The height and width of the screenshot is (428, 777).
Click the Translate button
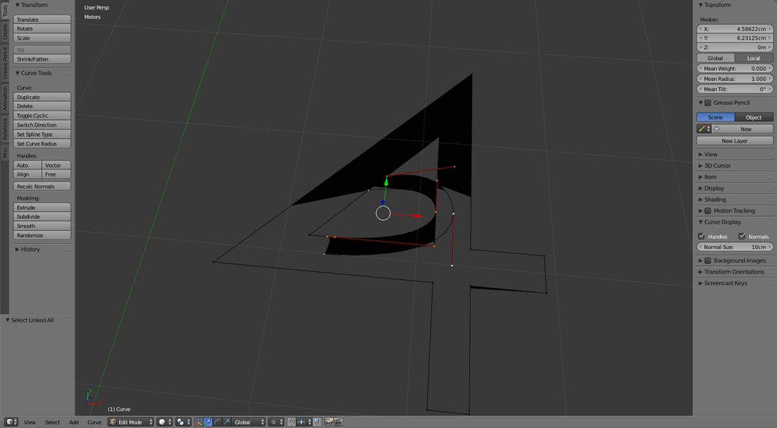(x=42, y=19)
